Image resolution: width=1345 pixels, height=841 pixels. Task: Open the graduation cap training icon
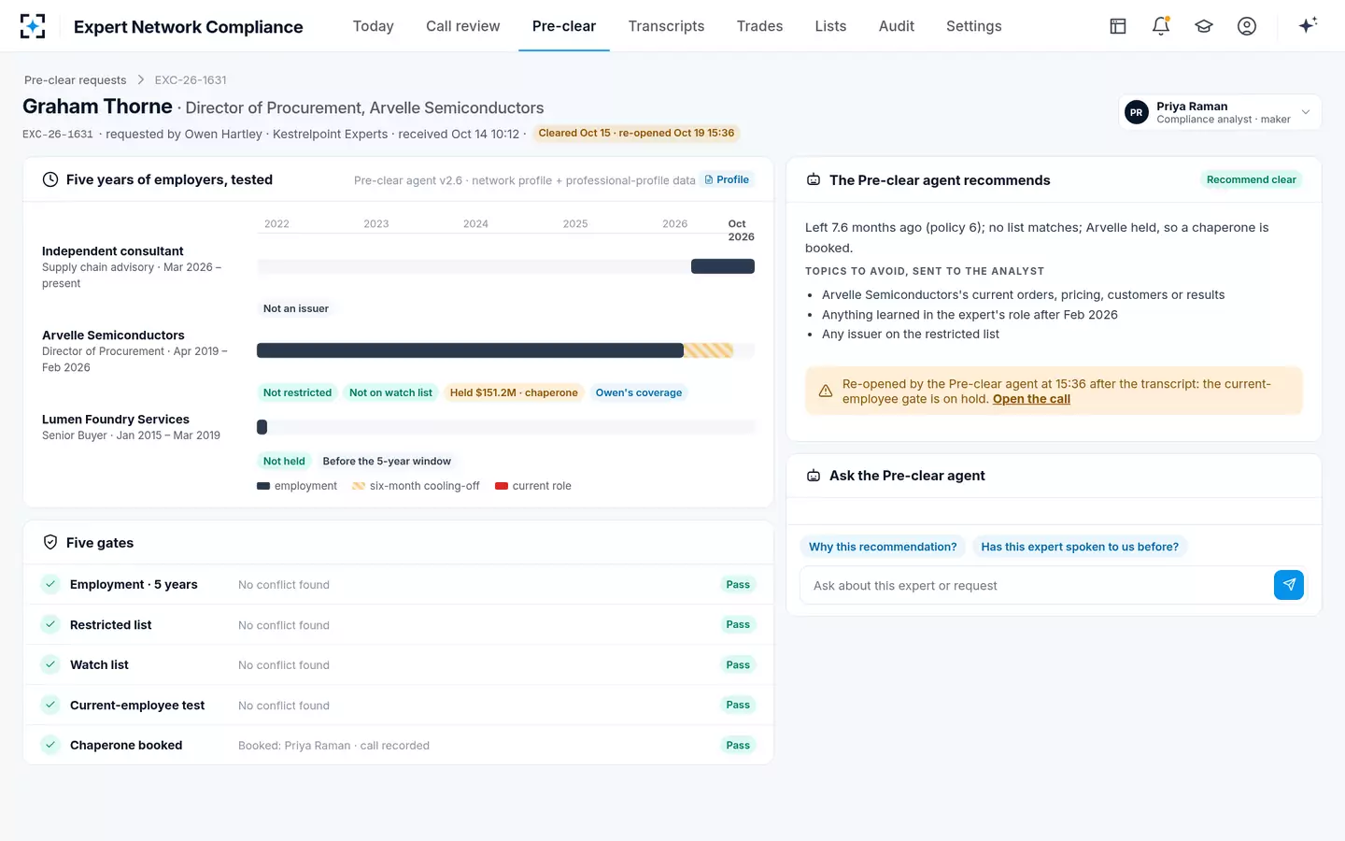pos(1204,26)
